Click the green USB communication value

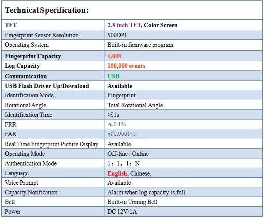coord(113,76)
